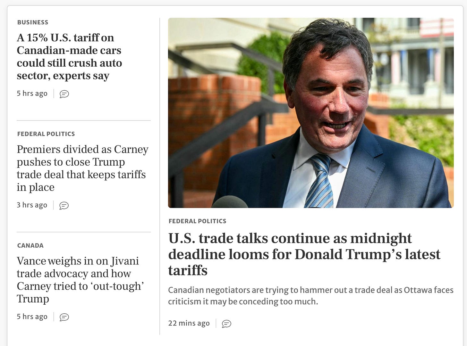The width and height of the screenshot is (467, 346).
Task: Click the 22 mins ago timestamp
Action: click(189, 323)
